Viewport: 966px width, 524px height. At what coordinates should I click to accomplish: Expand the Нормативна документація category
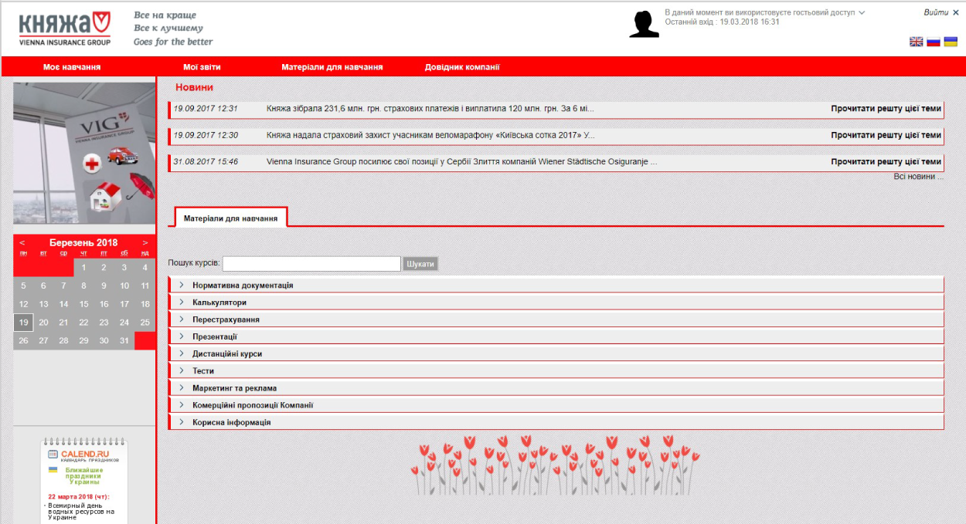556,285
